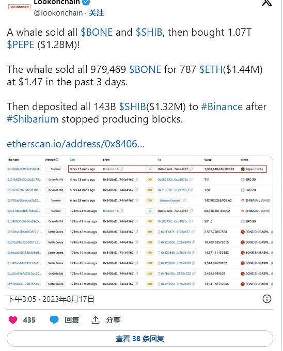
Task: Open the etherscan.io address link
Action: click(x=75, y=144)
